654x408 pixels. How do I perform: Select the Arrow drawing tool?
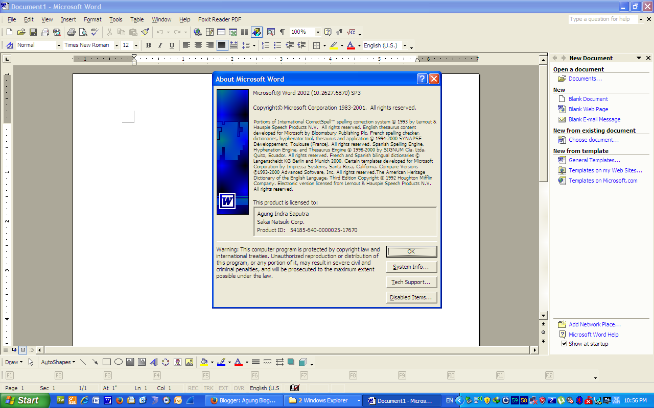tap(95, 362)
